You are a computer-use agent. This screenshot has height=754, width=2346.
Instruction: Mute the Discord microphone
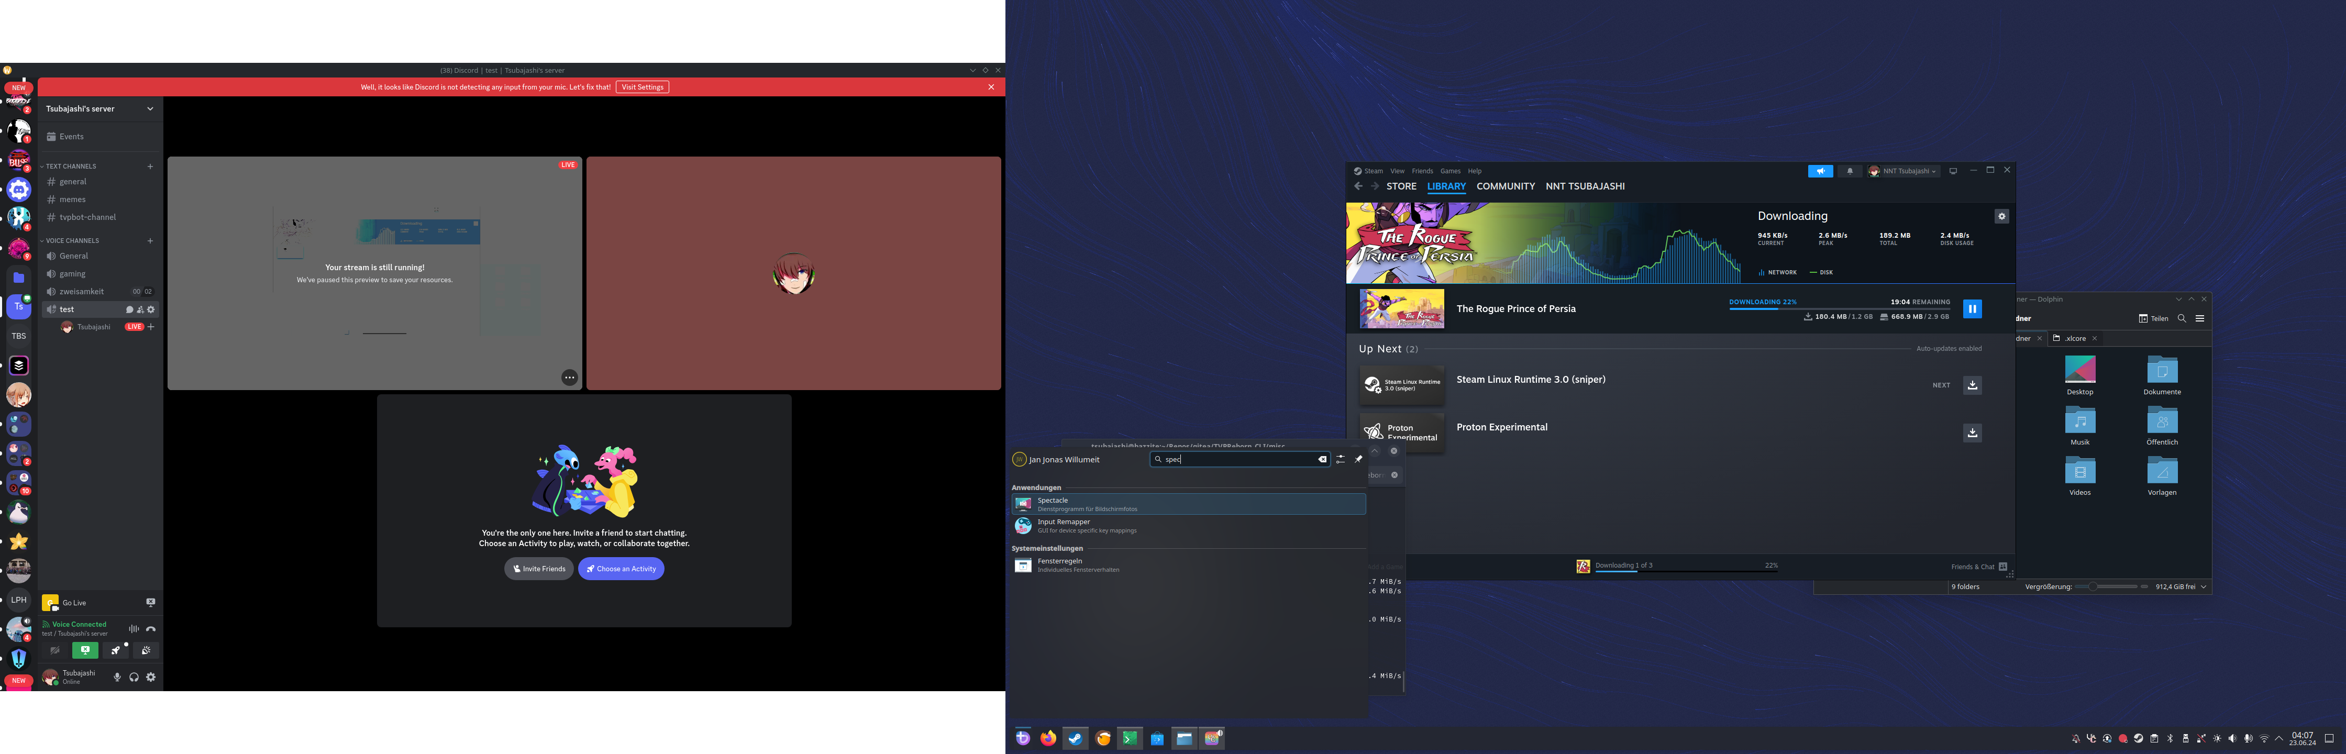pyautogui.click(x=117, y=678)
